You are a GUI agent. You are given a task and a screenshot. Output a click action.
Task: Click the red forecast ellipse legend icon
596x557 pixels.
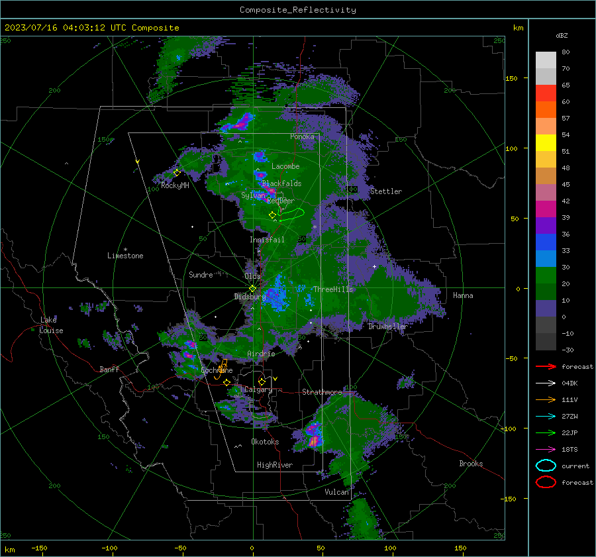click(546, 482)
